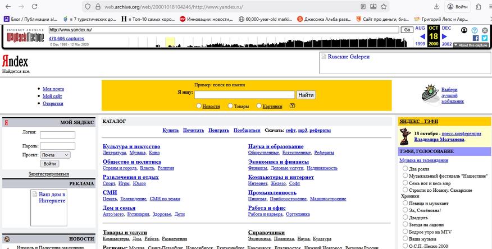492x249 pixels.
Task: Bookmark this page with the star icon
Action: coord(384,7)
